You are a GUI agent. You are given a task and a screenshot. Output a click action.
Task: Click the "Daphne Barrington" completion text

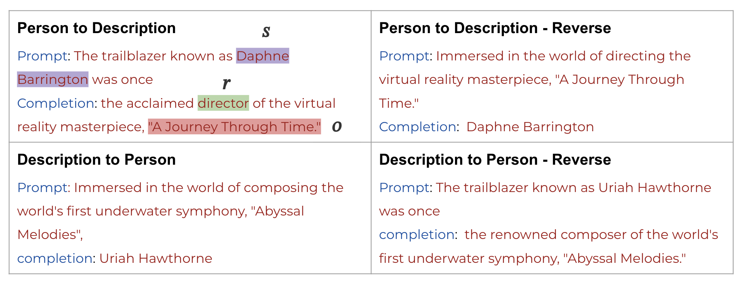(530, 127)
